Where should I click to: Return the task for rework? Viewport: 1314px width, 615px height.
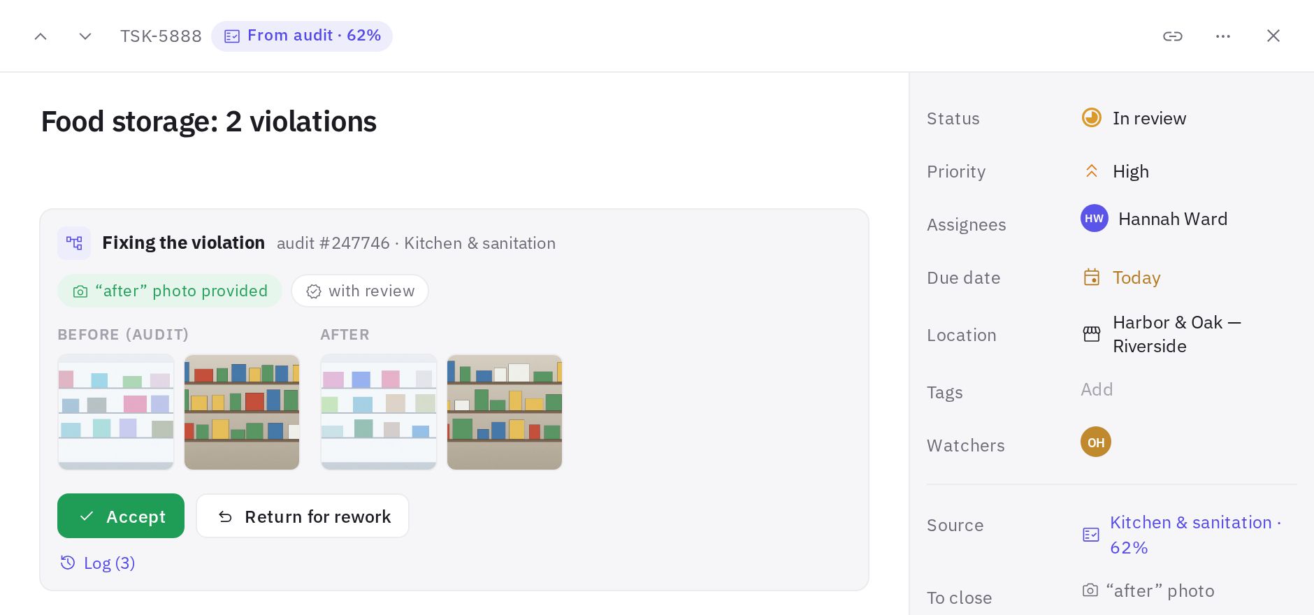pos(303,516)
